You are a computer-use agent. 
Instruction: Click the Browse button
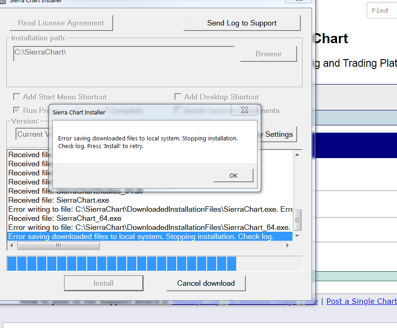tap(268, 54)
